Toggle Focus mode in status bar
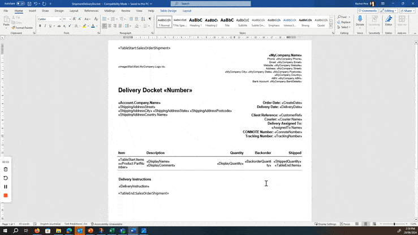Image resolution: width=418 pixels, height=235 pixels. coord(346,224)
